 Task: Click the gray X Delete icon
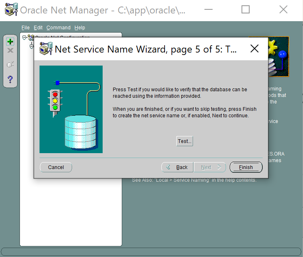click(x=11, y=51)
